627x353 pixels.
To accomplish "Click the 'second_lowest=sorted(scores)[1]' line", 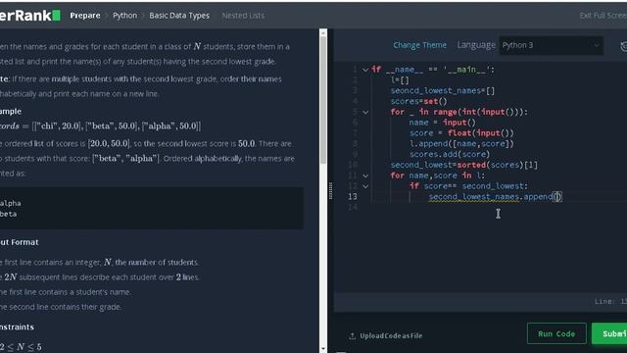I will pyautogui.click(x=463, y=165).
